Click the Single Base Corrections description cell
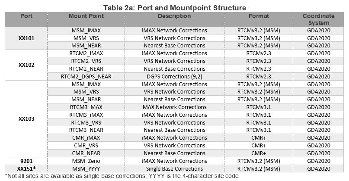The image size is (349, 181). [173, 169]
